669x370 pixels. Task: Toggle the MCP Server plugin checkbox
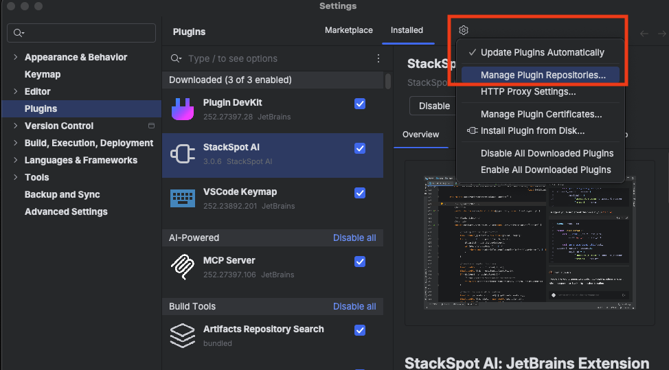click(360, 262)
